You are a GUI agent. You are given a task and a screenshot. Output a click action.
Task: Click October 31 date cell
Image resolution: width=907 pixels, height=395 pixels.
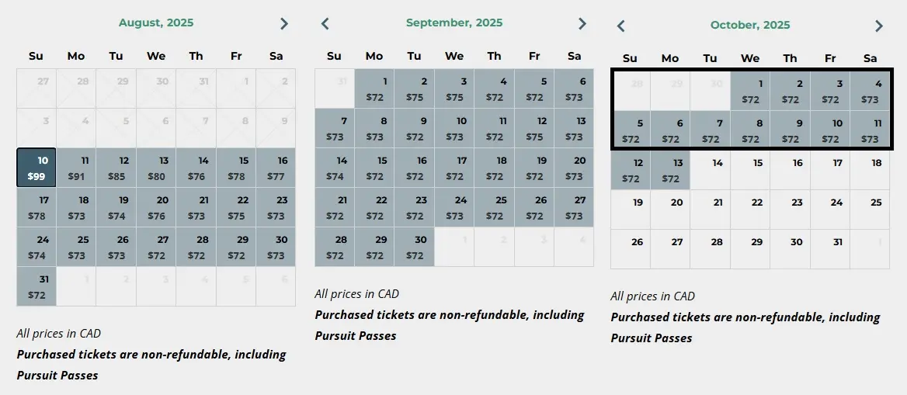pos(830,249)
